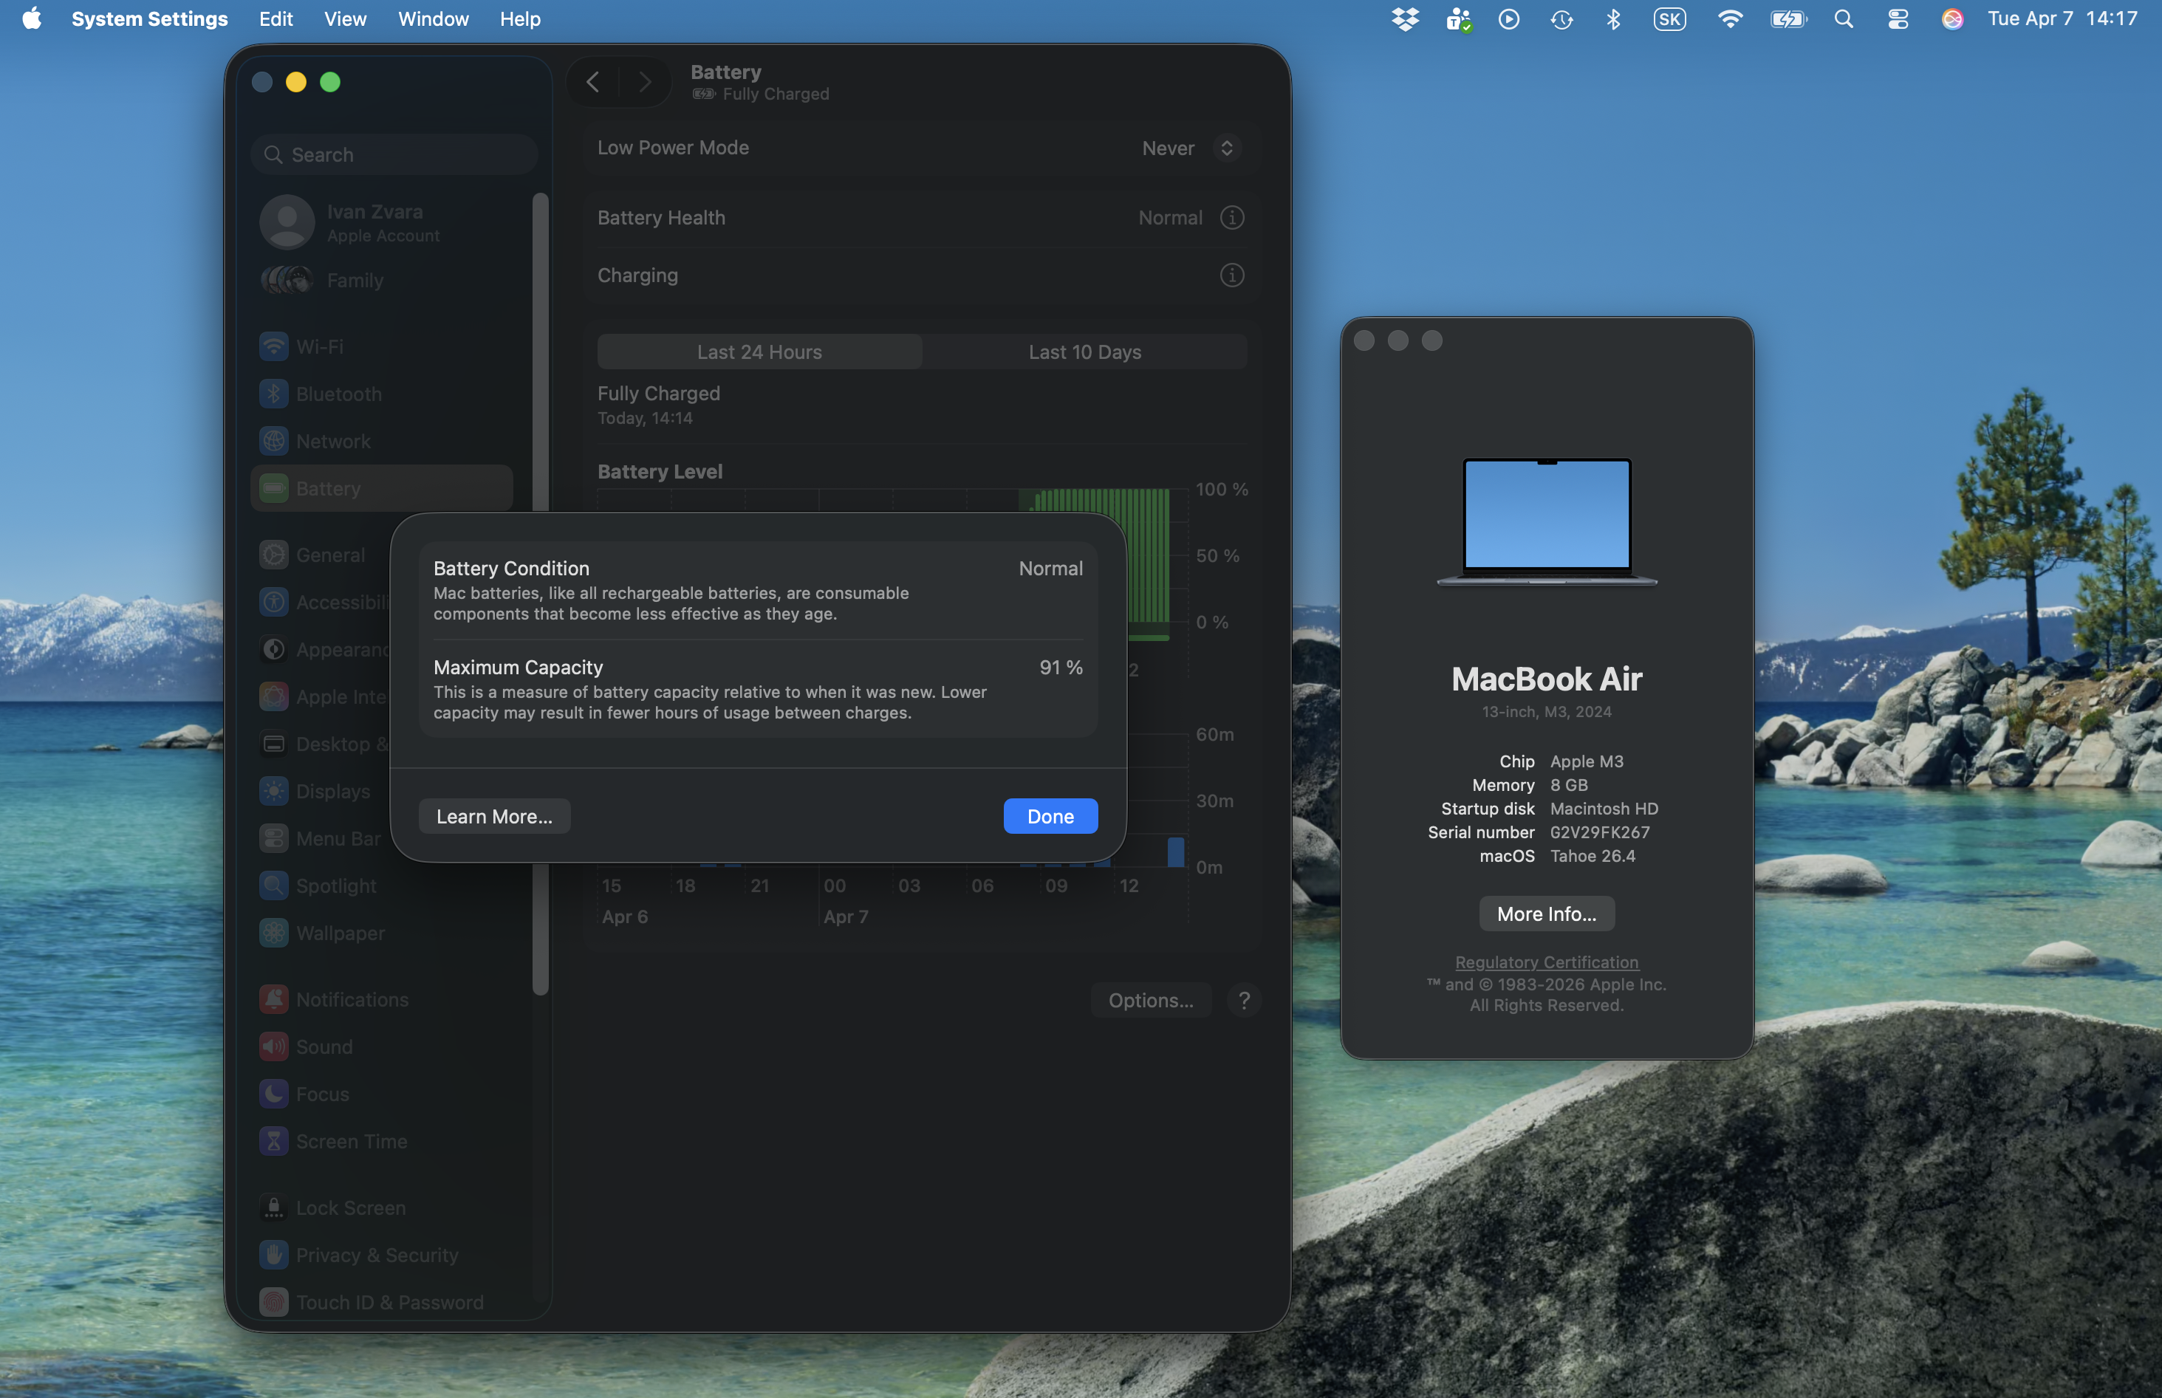Open Dropbox from the menu bar
Screen dimensions: 2162x1398
point(1405,19)
